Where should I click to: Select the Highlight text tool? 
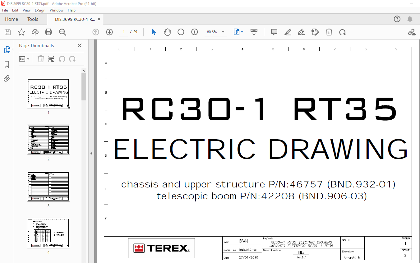(x=288, y=32)
